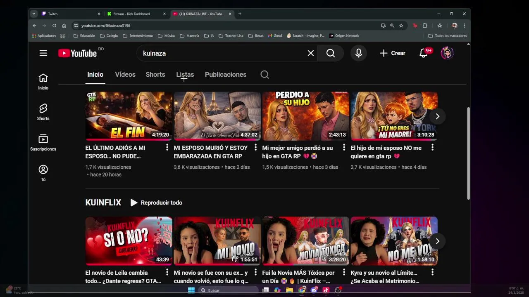529x297 pixels.
Task: Open the YouTube account avatar menu
Action: coord(447,53)
